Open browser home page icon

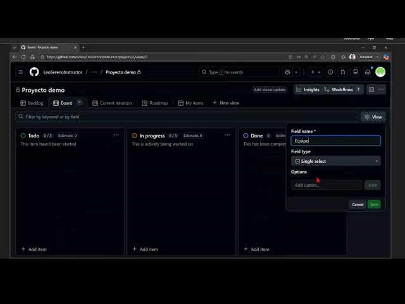32,57
